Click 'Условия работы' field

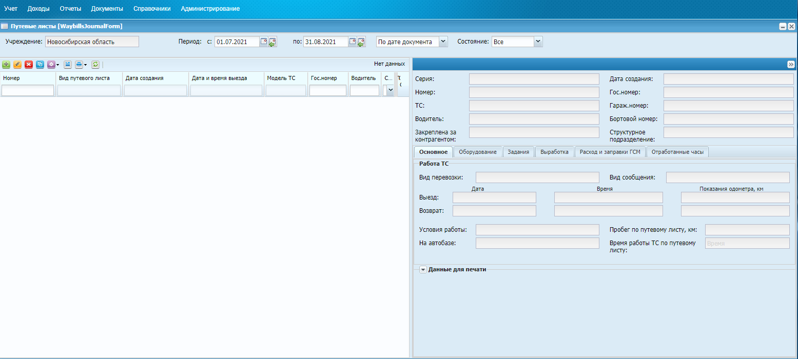(537, 230)
